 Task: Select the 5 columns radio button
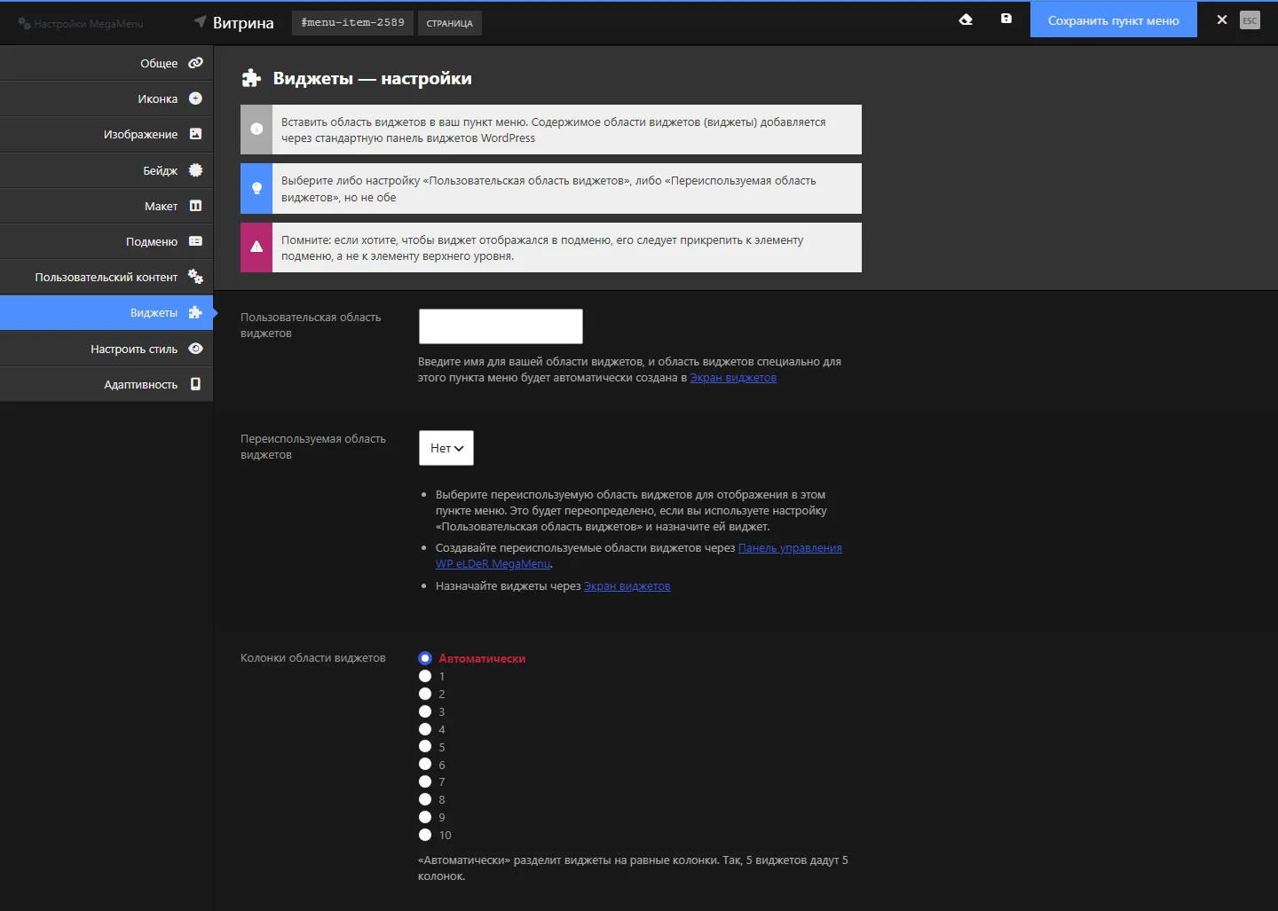[425, 747]
